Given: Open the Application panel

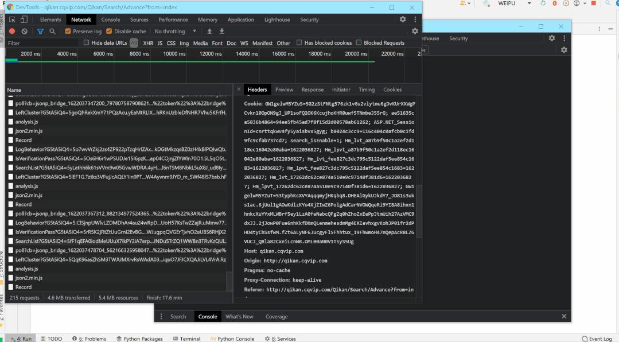Looking at the screenshot, I should pos(241,20).
